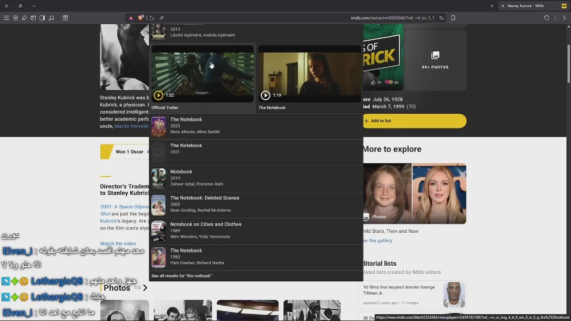Play the Official Trailer 1:52 video
Image resolution: width=571 pixels, height=321 pixels.
pos(158,95)
